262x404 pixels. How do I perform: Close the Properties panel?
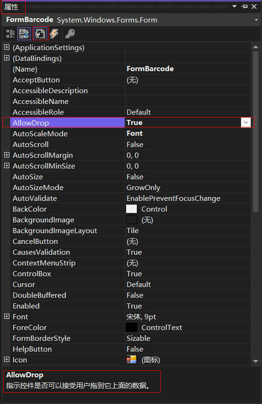[254, 7]
